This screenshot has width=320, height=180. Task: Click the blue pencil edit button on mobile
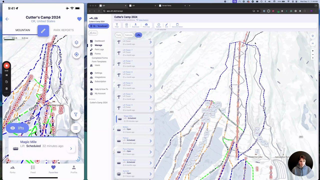click(x=43, y=31)
